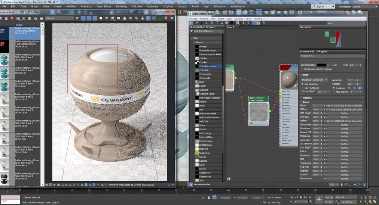Click the pick material eyedropper in Slate toolbar
The width and height of the screenshot is (379, 205).
(197, 23)
